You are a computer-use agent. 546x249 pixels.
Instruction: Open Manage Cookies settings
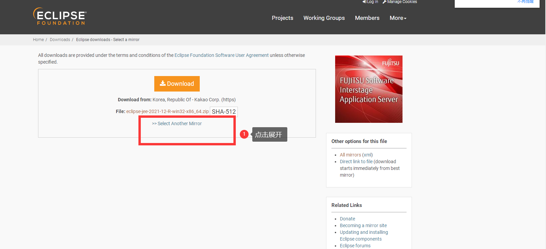click(x=400, y=2)
